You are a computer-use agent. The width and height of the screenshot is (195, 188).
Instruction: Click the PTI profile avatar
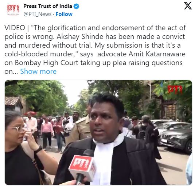(13, 10)
